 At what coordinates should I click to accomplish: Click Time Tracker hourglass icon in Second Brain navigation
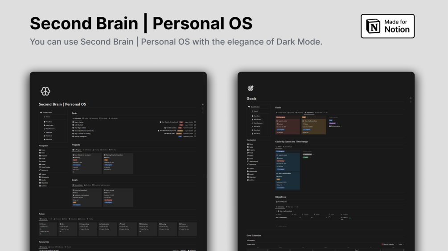tap(40, 167)
